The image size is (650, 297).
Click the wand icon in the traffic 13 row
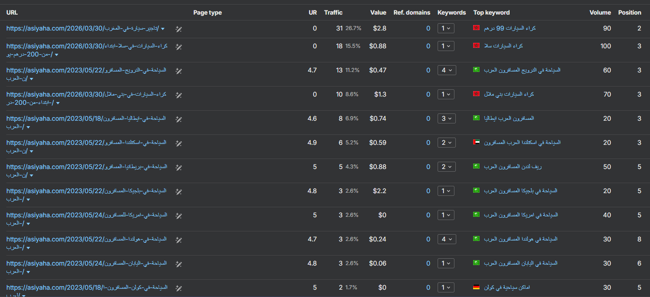pos(179,71)
